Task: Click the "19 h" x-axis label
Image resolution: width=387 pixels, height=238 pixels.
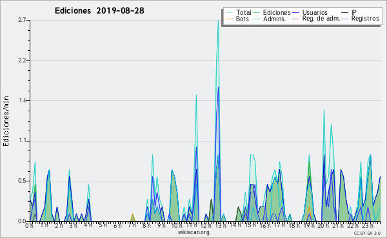Action: click(x=309, y=226)
